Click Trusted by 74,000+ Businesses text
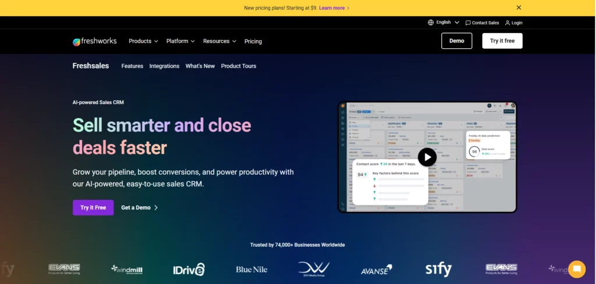 [297, 245]
